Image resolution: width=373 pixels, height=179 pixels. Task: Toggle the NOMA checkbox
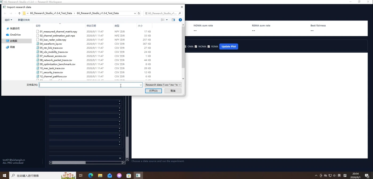(196, 47)
